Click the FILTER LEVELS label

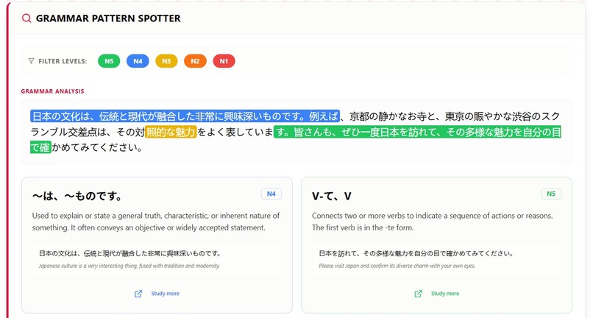[x=63, y=61]
